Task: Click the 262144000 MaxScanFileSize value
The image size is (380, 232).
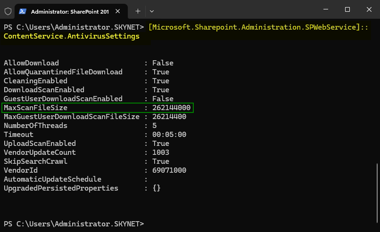Action: pos(171,108)
